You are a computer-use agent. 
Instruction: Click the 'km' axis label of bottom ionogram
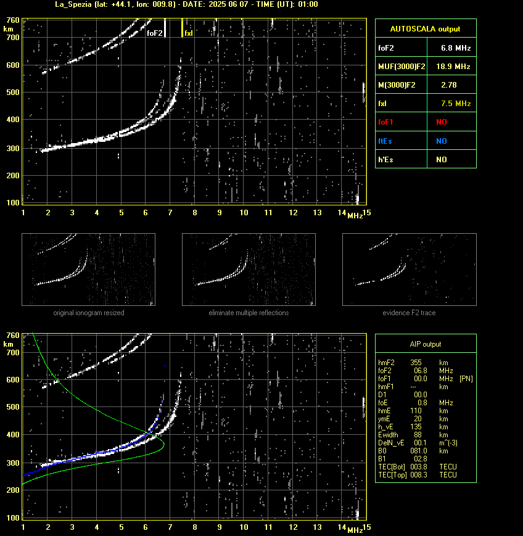pos(8,344)
